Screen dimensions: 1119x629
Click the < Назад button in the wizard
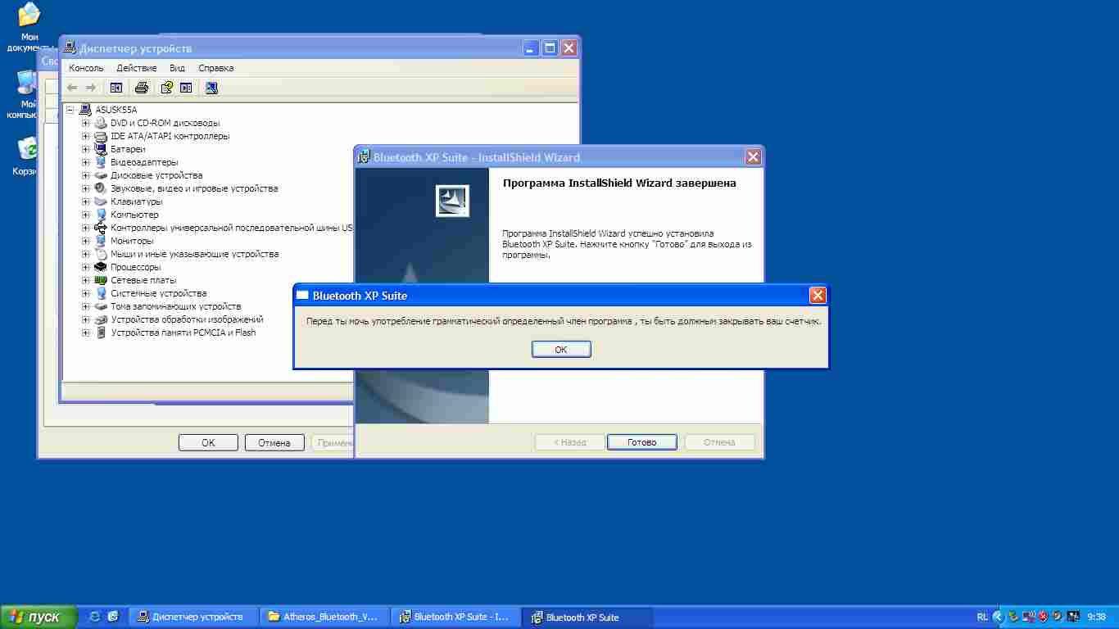[569, 442]
